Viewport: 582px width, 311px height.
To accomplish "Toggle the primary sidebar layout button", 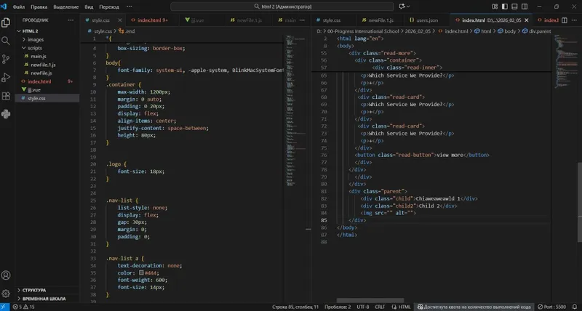I will [505, 7].
